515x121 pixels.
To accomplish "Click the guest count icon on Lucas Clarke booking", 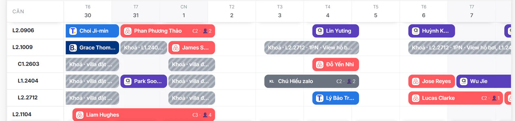I will (494, 98).
